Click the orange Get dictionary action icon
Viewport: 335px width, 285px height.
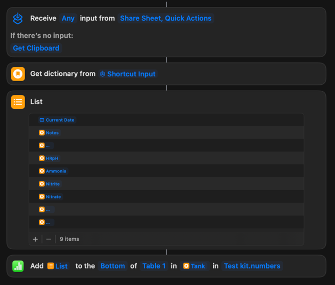18,74
